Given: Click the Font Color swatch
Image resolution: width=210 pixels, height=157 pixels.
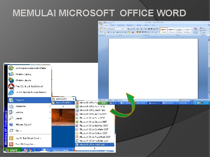Looking at the screenshot, I should pos(133,32).
